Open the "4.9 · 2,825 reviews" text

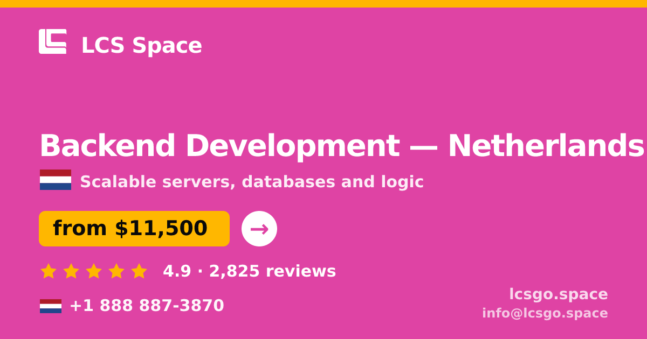pyautogui.click(x=249, y=271)
